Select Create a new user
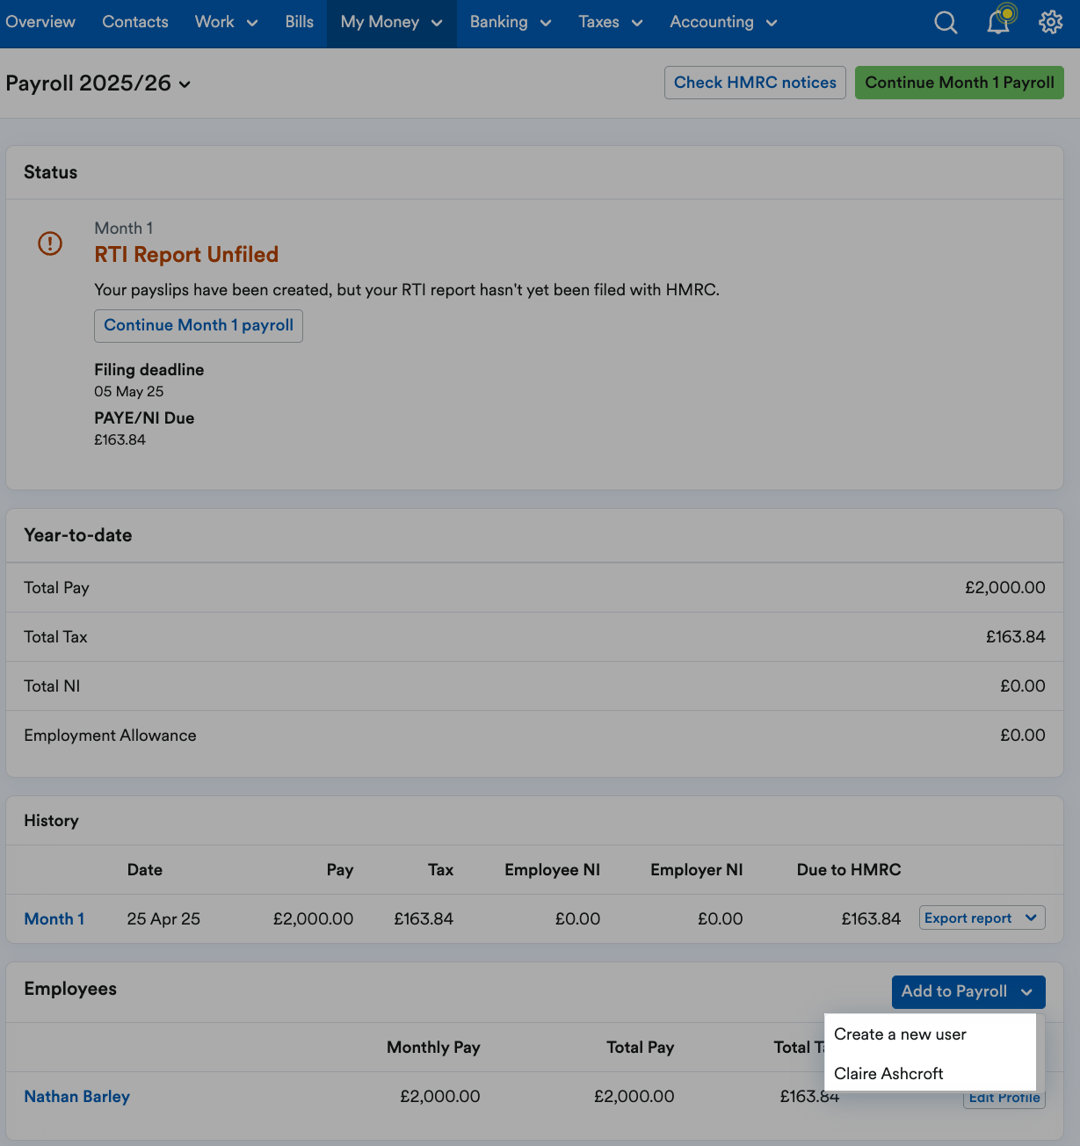This screenshot has width=1080, height=1146. point(899,1034)
